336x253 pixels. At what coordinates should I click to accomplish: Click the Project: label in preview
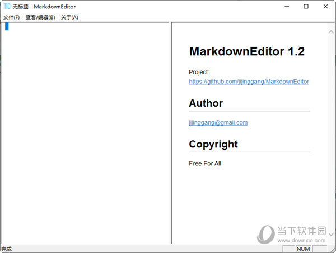pos(199,72)
